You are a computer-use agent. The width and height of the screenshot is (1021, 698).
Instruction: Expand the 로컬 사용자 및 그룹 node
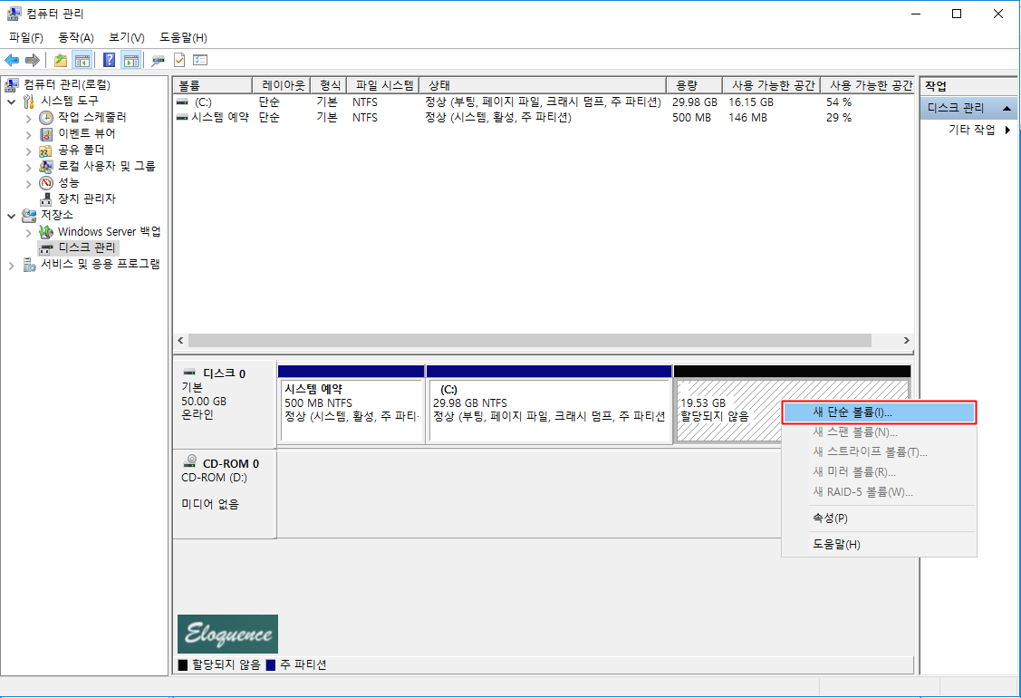[x=29, y=168]
